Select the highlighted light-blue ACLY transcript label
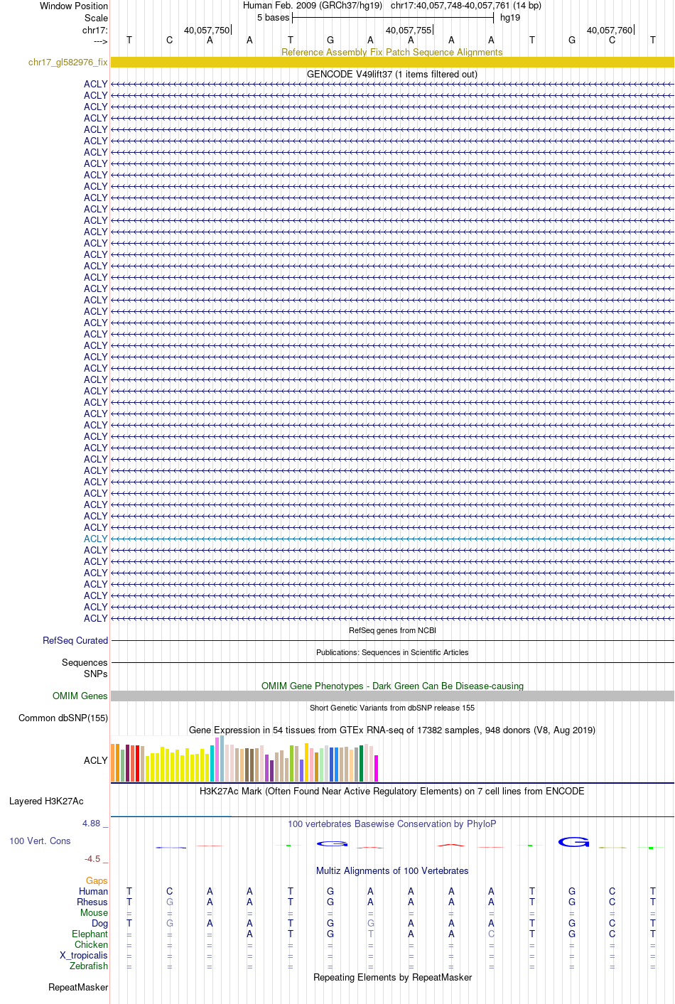Viewport: 675px width, 1004px height. [x=96, y=539]
